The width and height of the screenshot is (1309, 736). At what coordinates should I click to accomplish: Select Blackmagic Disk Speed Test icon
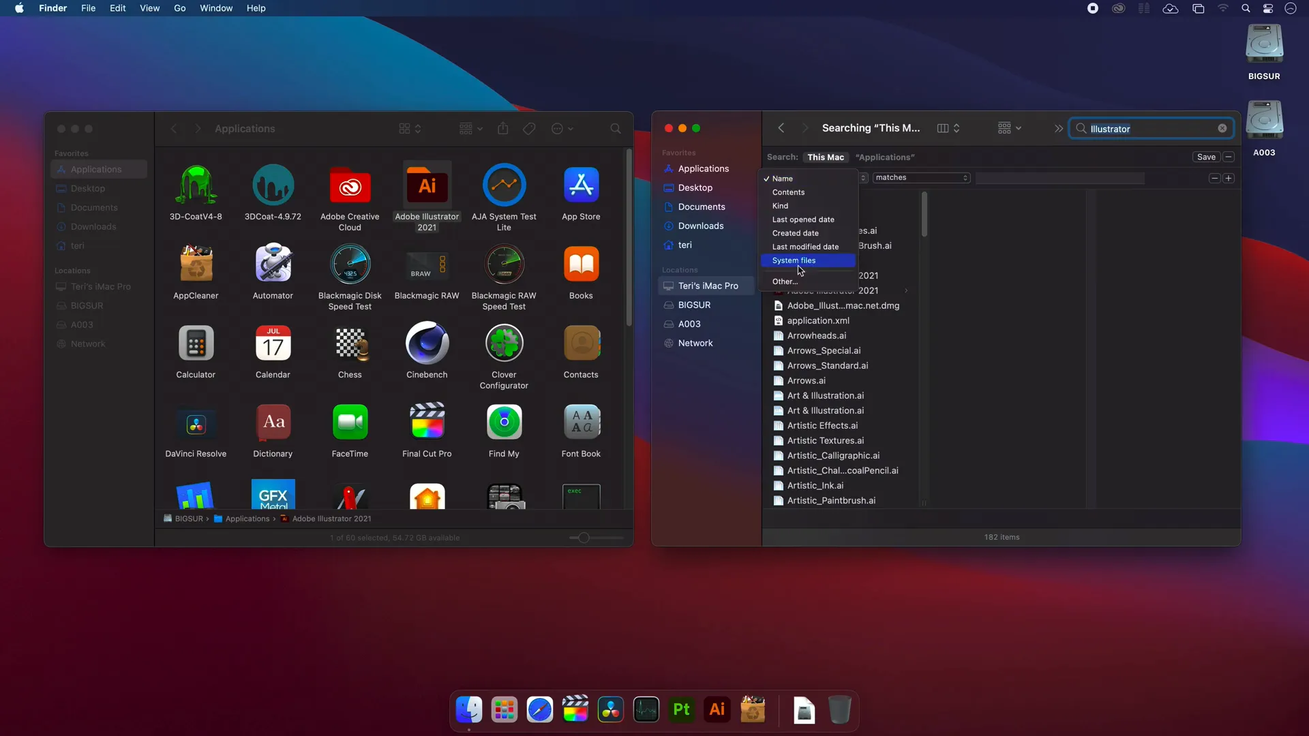coord(350,264)
